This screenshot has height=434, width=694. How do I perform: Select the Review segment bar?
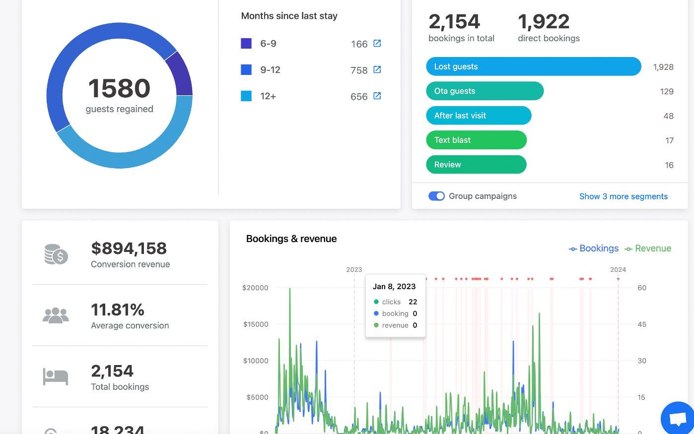(476, 165)
